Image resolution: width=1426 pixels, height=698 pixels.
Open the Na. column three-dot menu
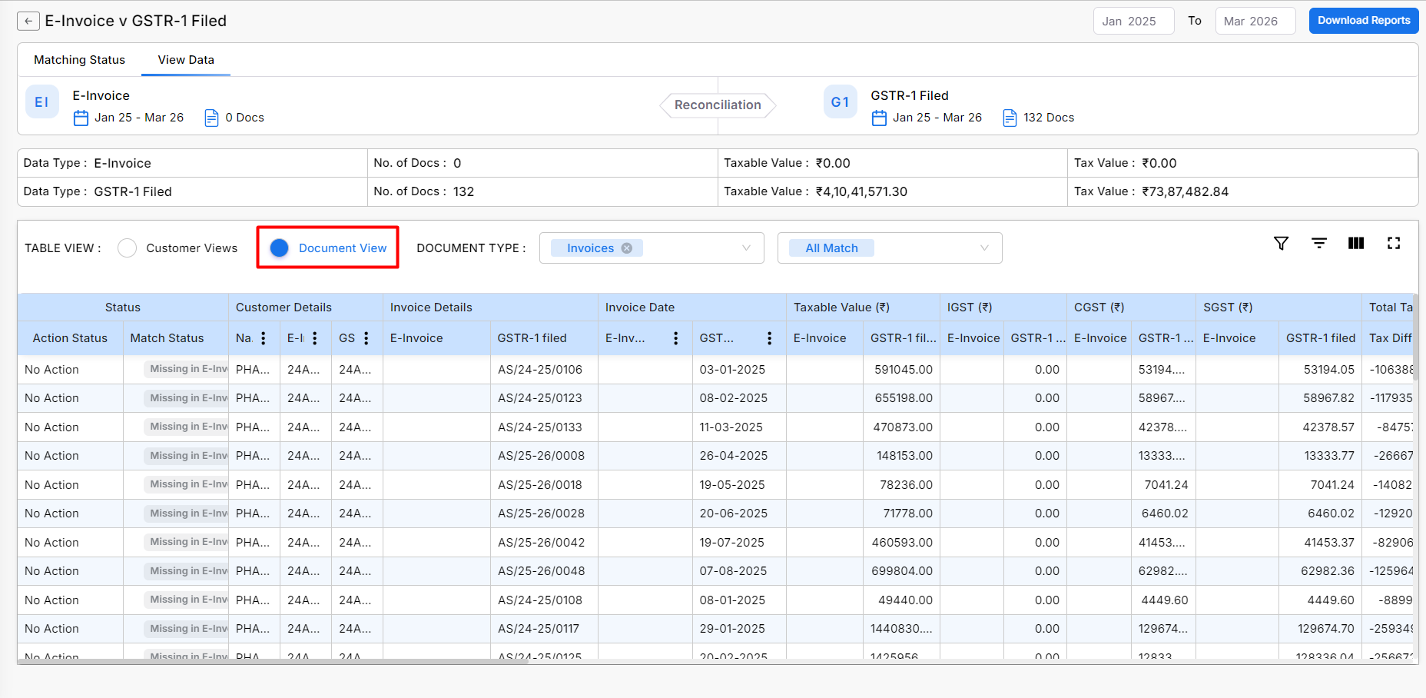click(x=264, y=338)
